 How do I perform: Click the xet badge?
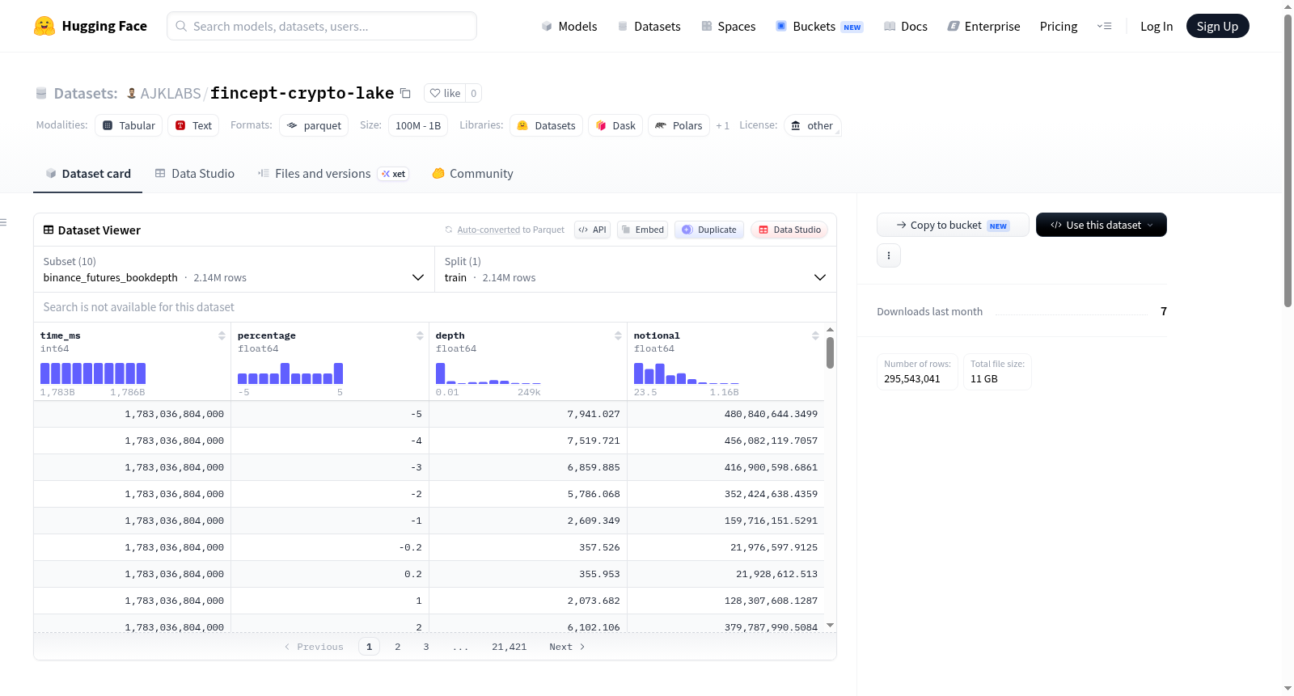click(x=394, y=174)
